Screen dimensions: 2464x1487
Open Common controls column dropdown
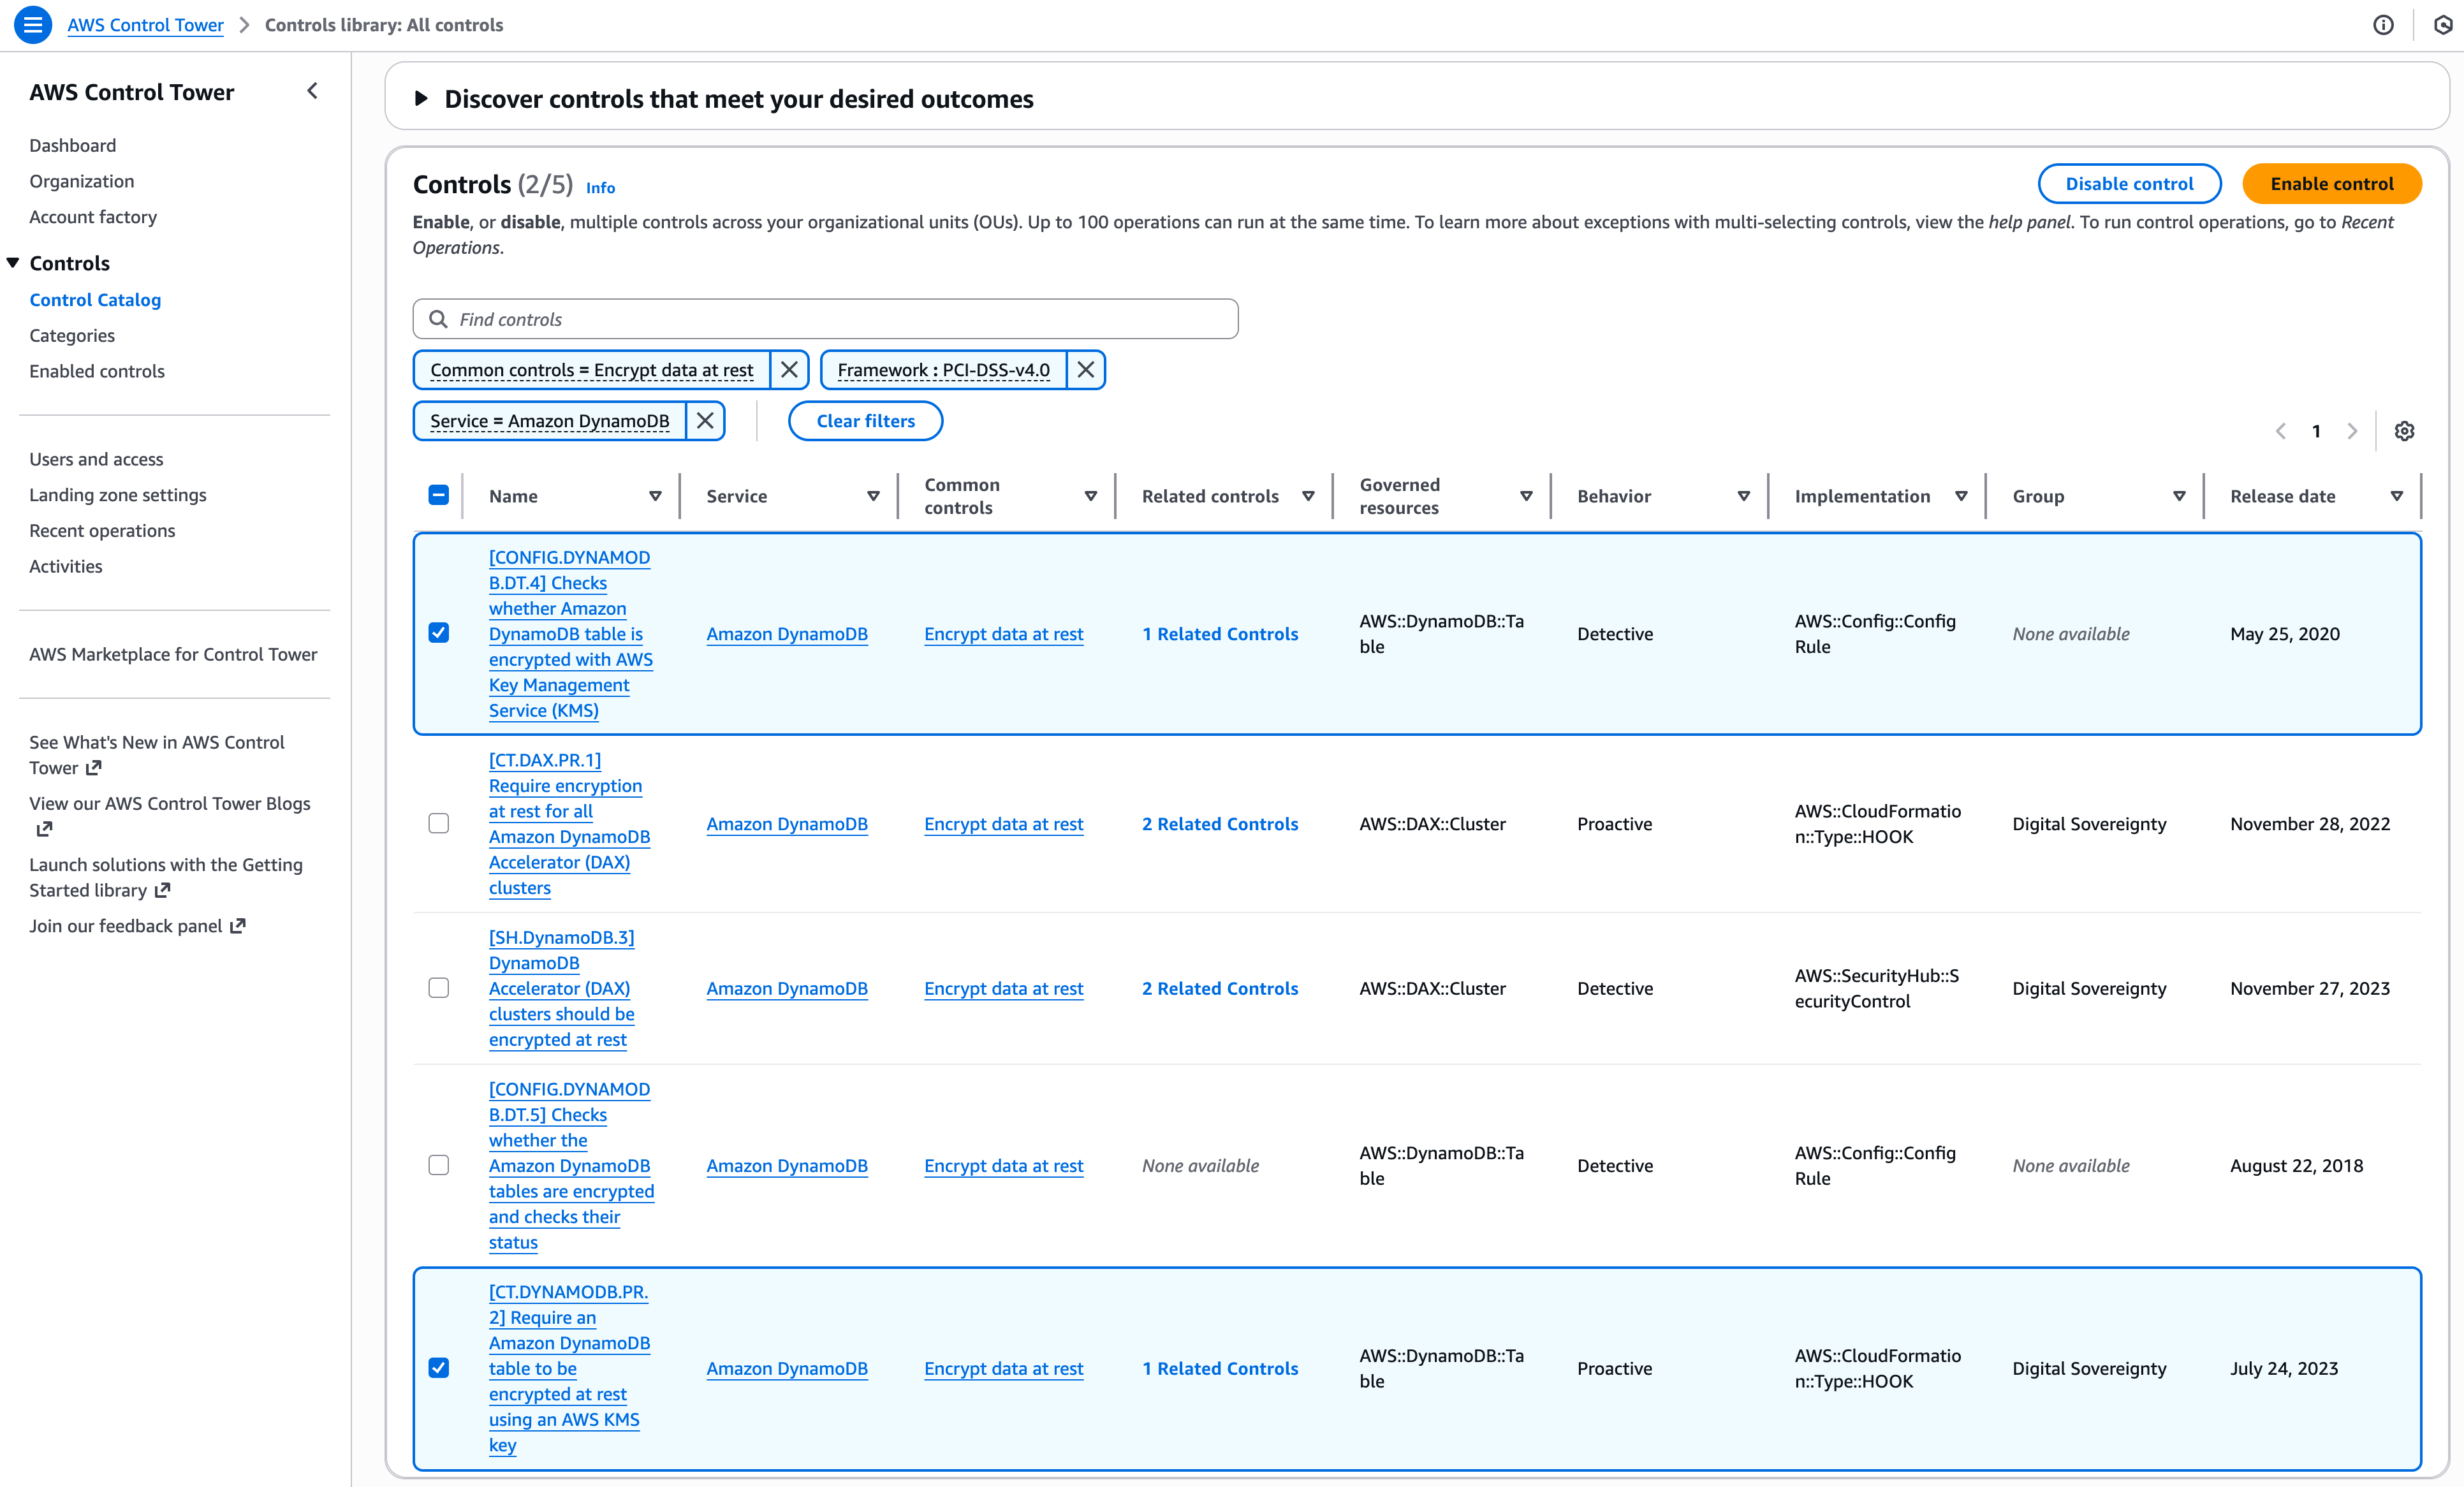1091,496
